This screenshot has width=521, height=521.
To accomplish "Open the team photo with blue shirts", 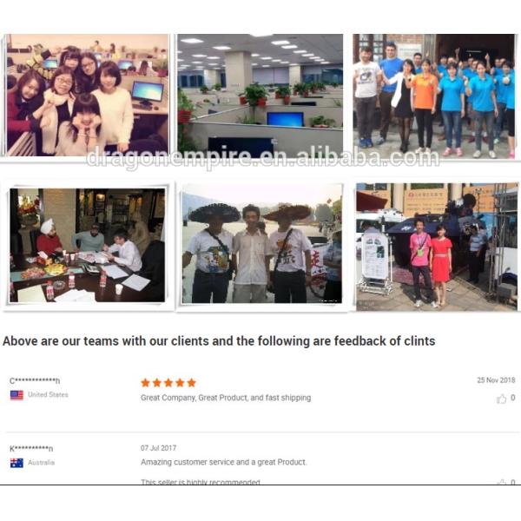I will 434,96.
